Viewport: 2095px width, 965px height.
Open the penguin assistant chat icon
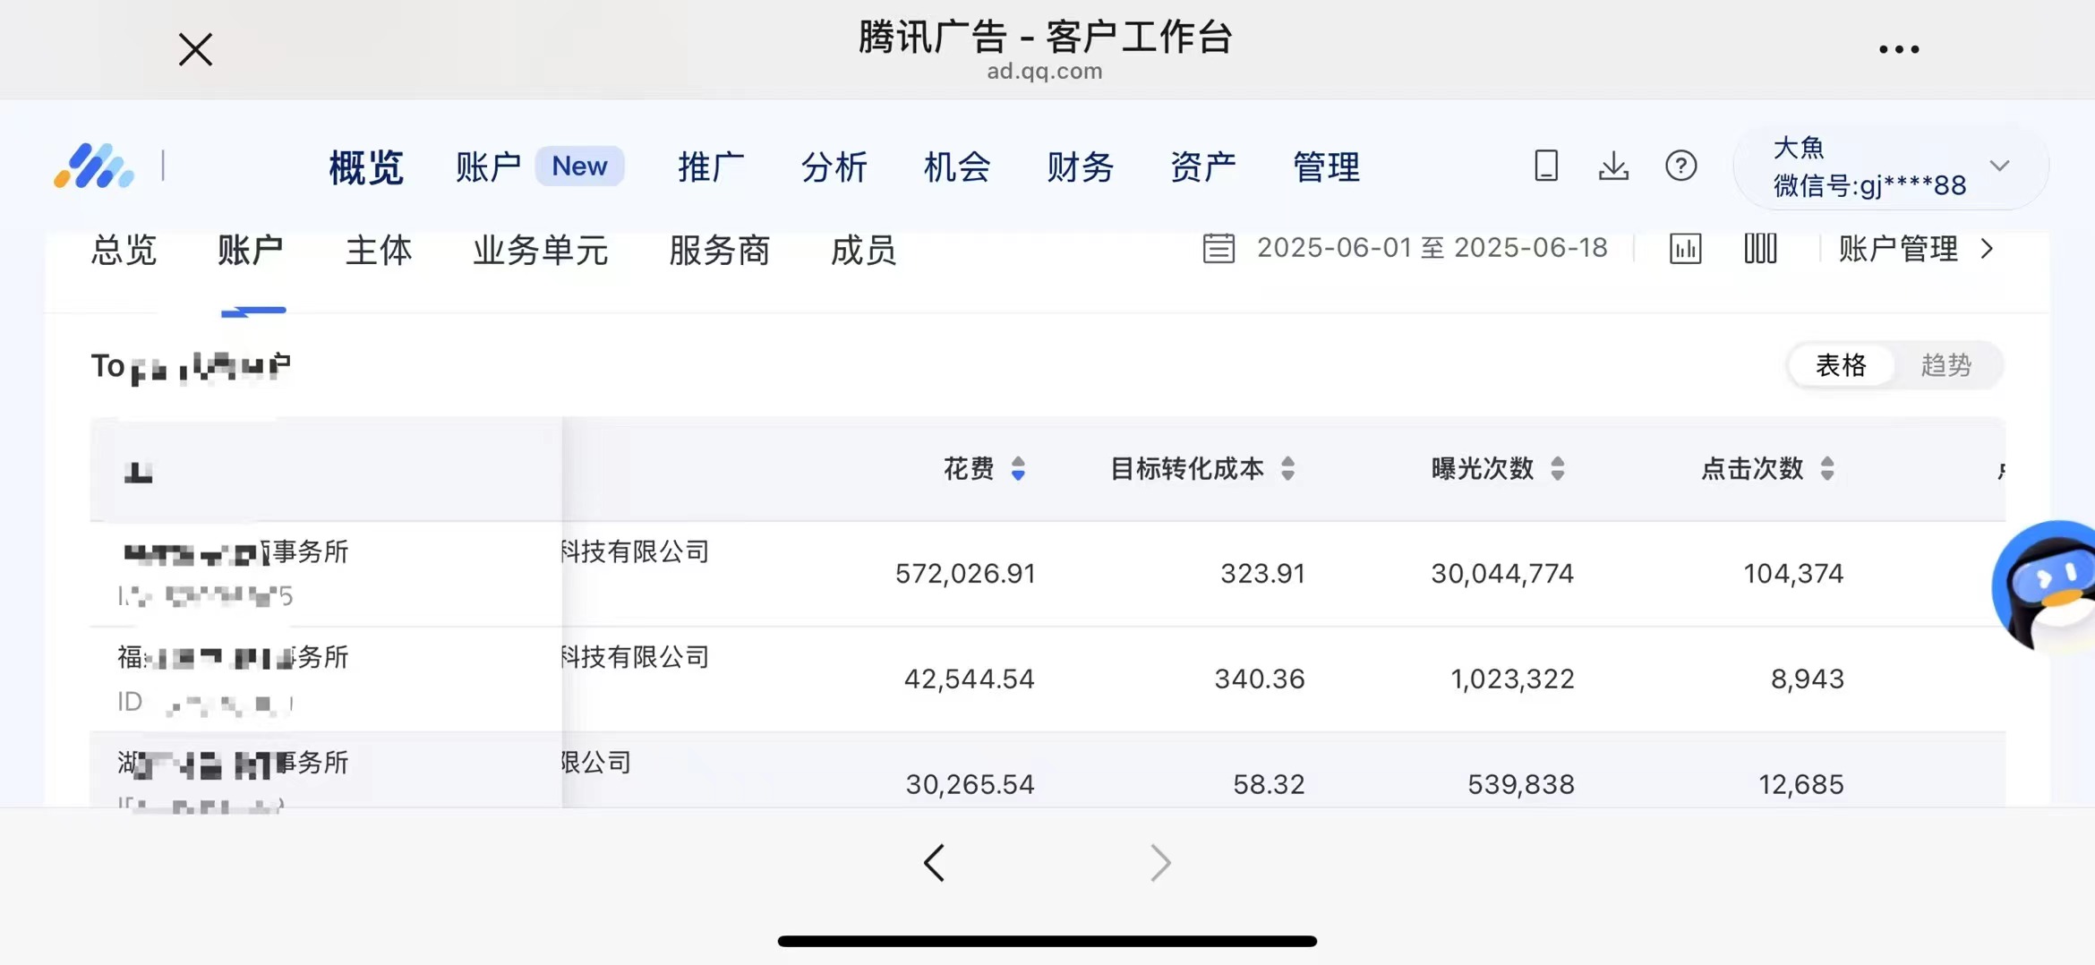[x=2046, y=586]
